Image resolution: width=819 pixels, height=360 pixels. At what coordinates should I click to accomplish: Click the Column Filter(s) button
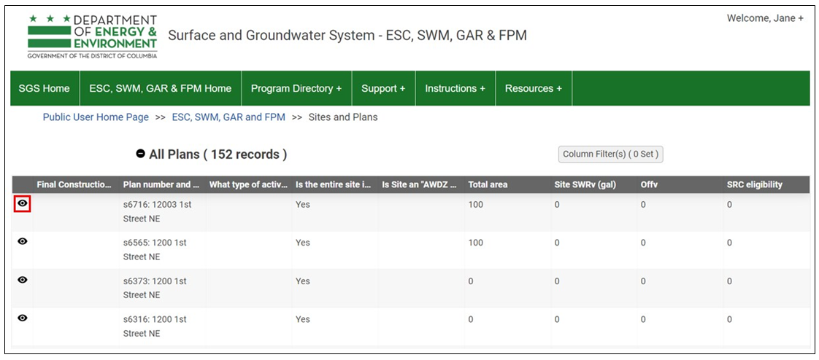tap(610, 154)
